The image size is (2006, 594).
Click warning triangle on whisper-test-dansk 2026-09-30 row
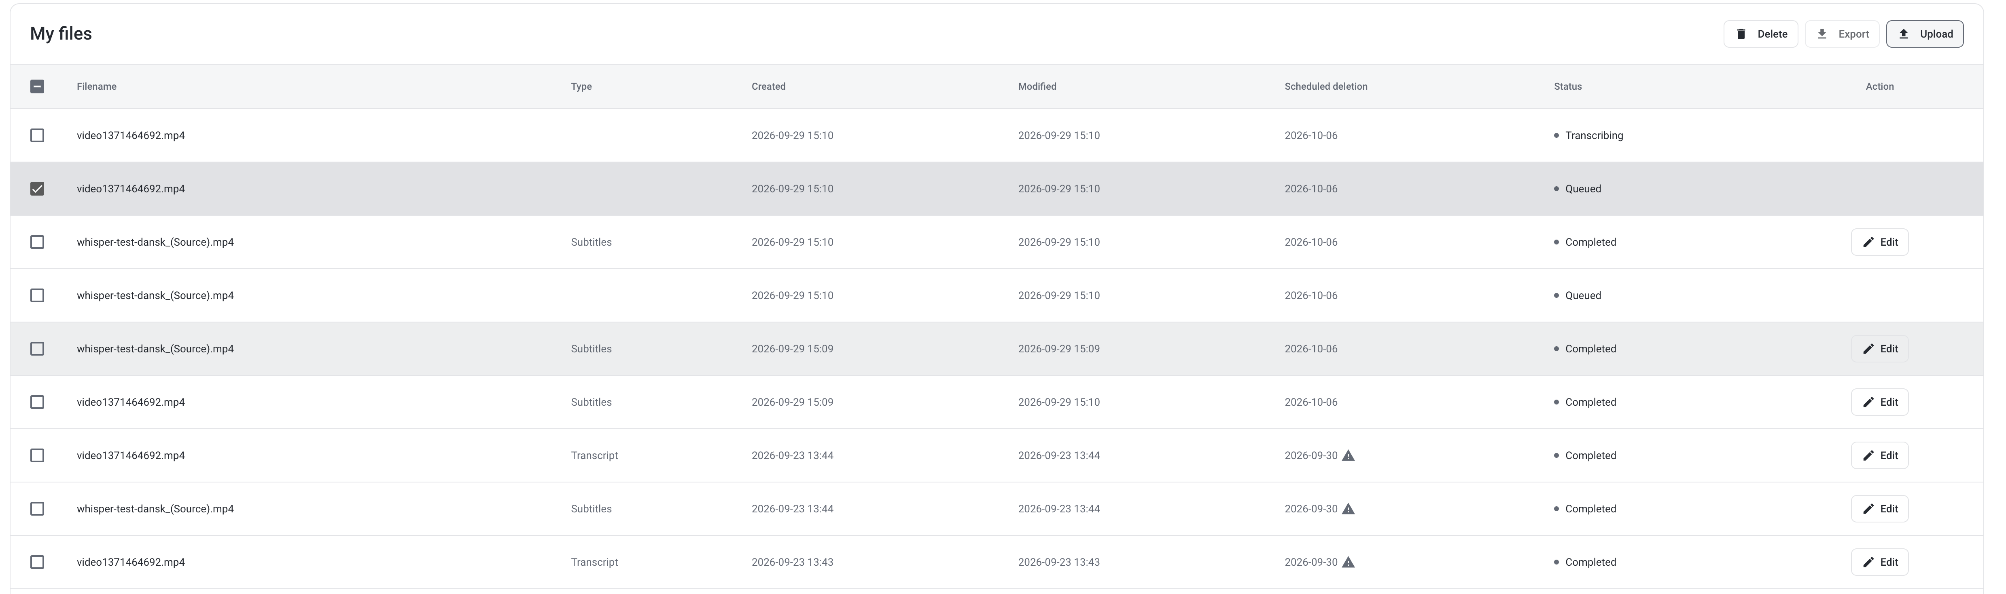1349,508
